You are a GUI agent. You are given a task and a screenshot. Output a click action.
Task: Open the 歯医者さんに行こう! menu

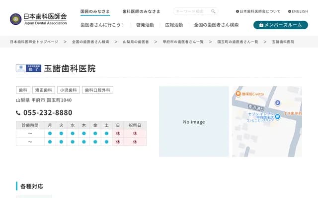coord(102,25)
